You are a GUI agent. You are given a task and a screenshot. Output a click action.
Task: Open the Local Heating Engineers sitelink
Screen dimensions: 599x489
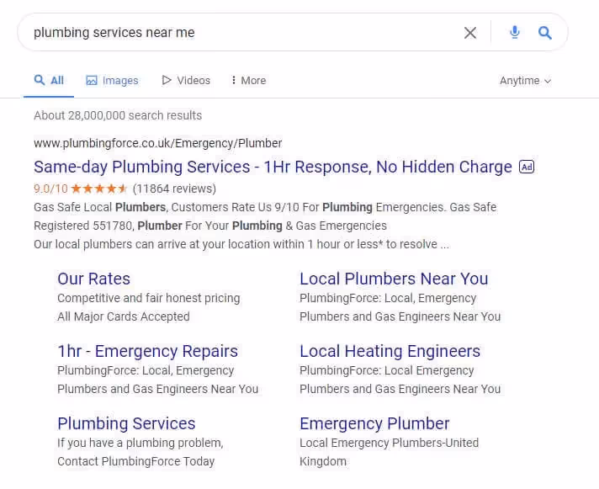[390, 352]
